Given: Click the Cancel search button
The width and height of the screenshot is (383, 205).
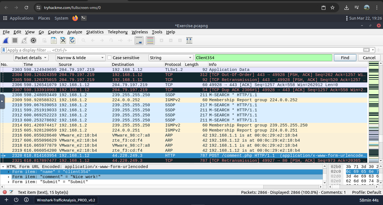Looking at the screenshot, I should click(x=369, y=58).
